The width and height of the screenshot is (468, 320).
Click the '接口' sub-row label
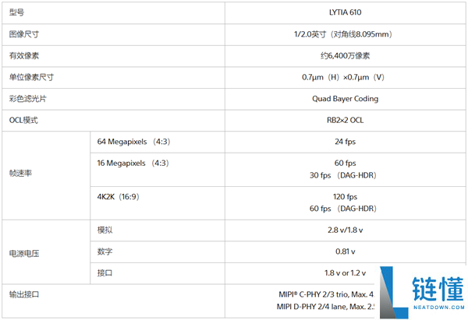pyautogui.click(x=105, y=273)
